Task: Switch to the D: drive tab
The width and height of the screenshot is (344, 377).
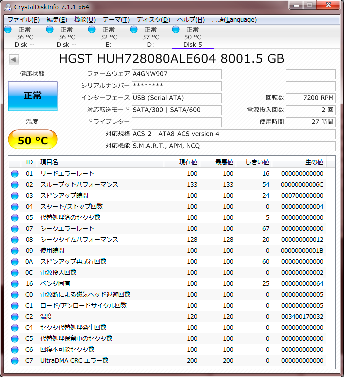Action: (150, 37)
